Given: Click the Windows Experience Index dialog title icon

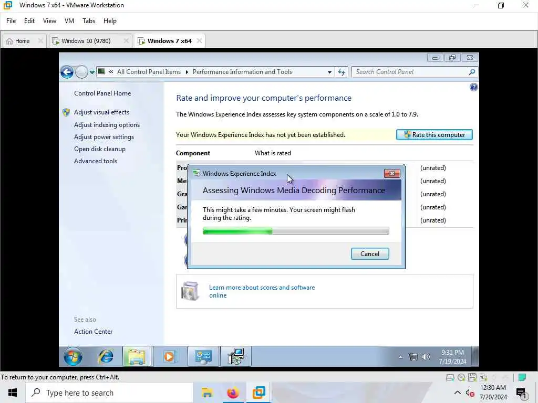Looking at the screenshot, I should click(196, 173).
